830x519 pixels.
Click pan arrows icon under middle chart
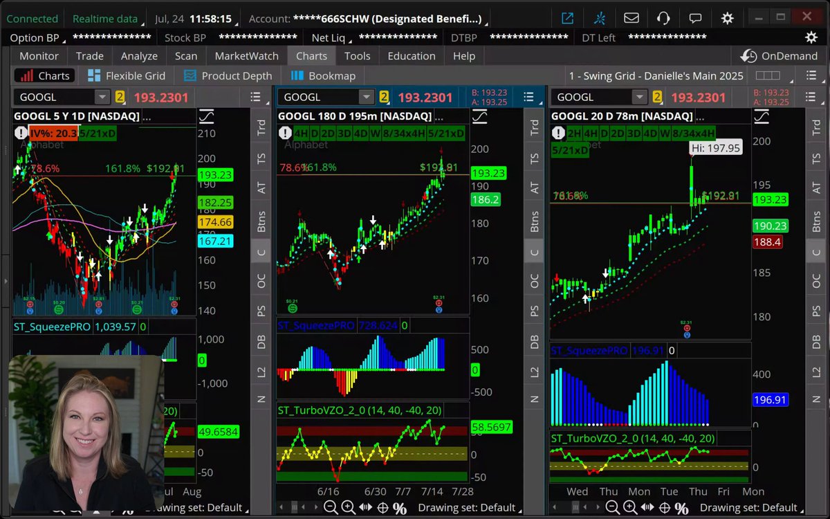[x=365, y=509]
